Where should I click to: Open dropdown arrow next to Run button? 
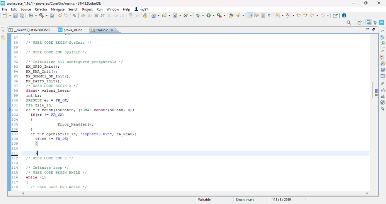pyautogui.click(x=213, y=15)
